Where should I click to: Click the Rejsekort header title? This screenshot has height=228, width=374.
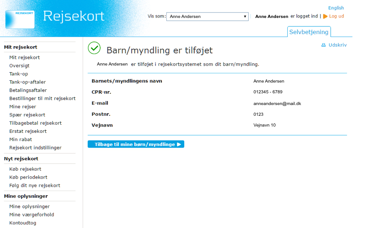(74, 16)
